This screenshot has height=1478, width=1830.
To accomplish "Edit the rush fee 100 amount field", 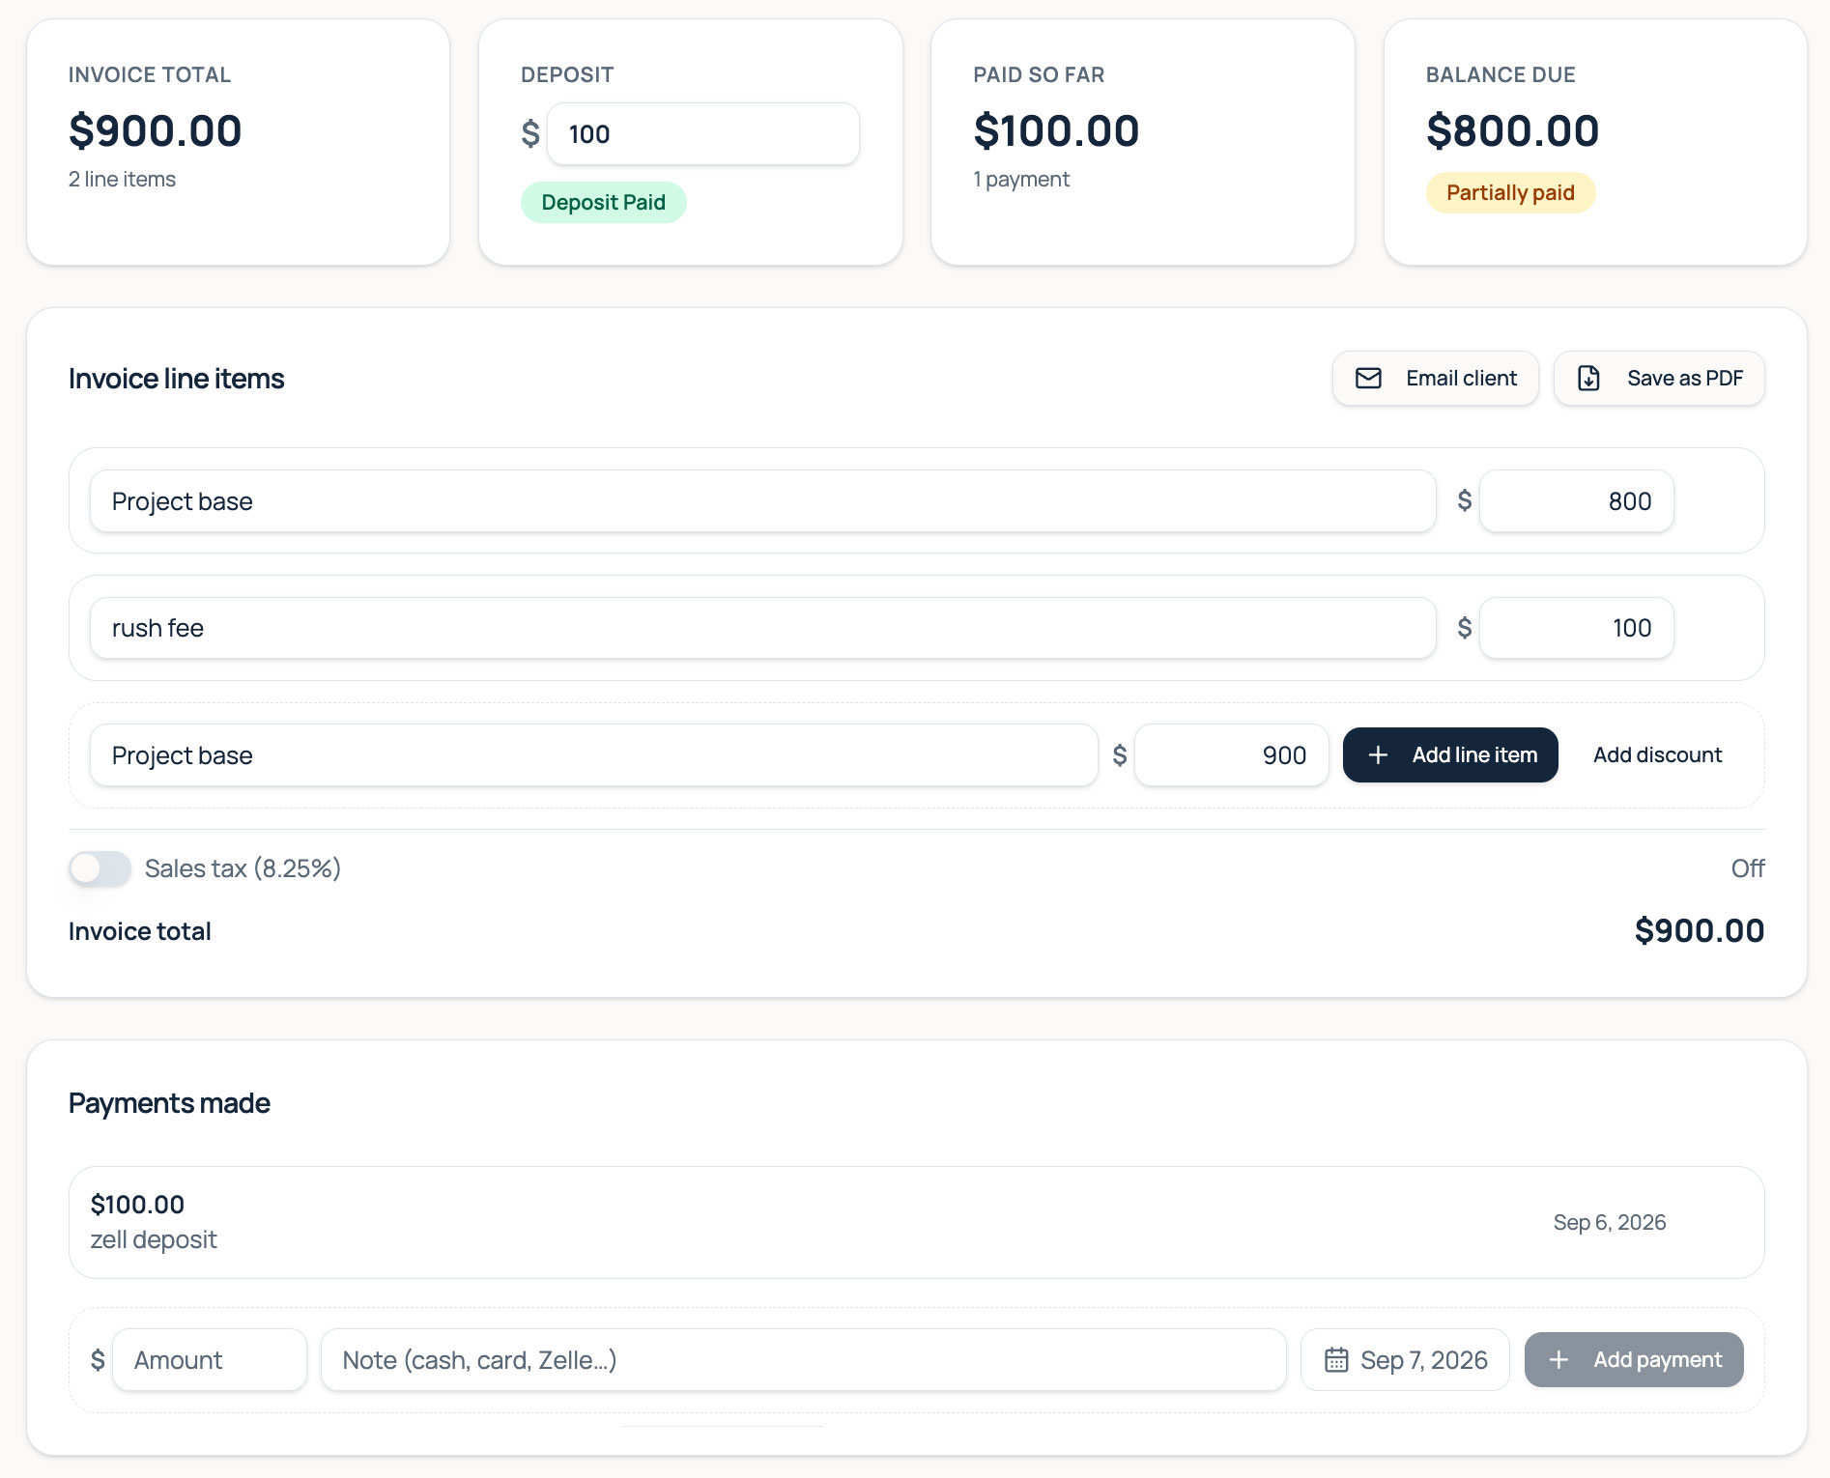I will (x=1577, y=628).
